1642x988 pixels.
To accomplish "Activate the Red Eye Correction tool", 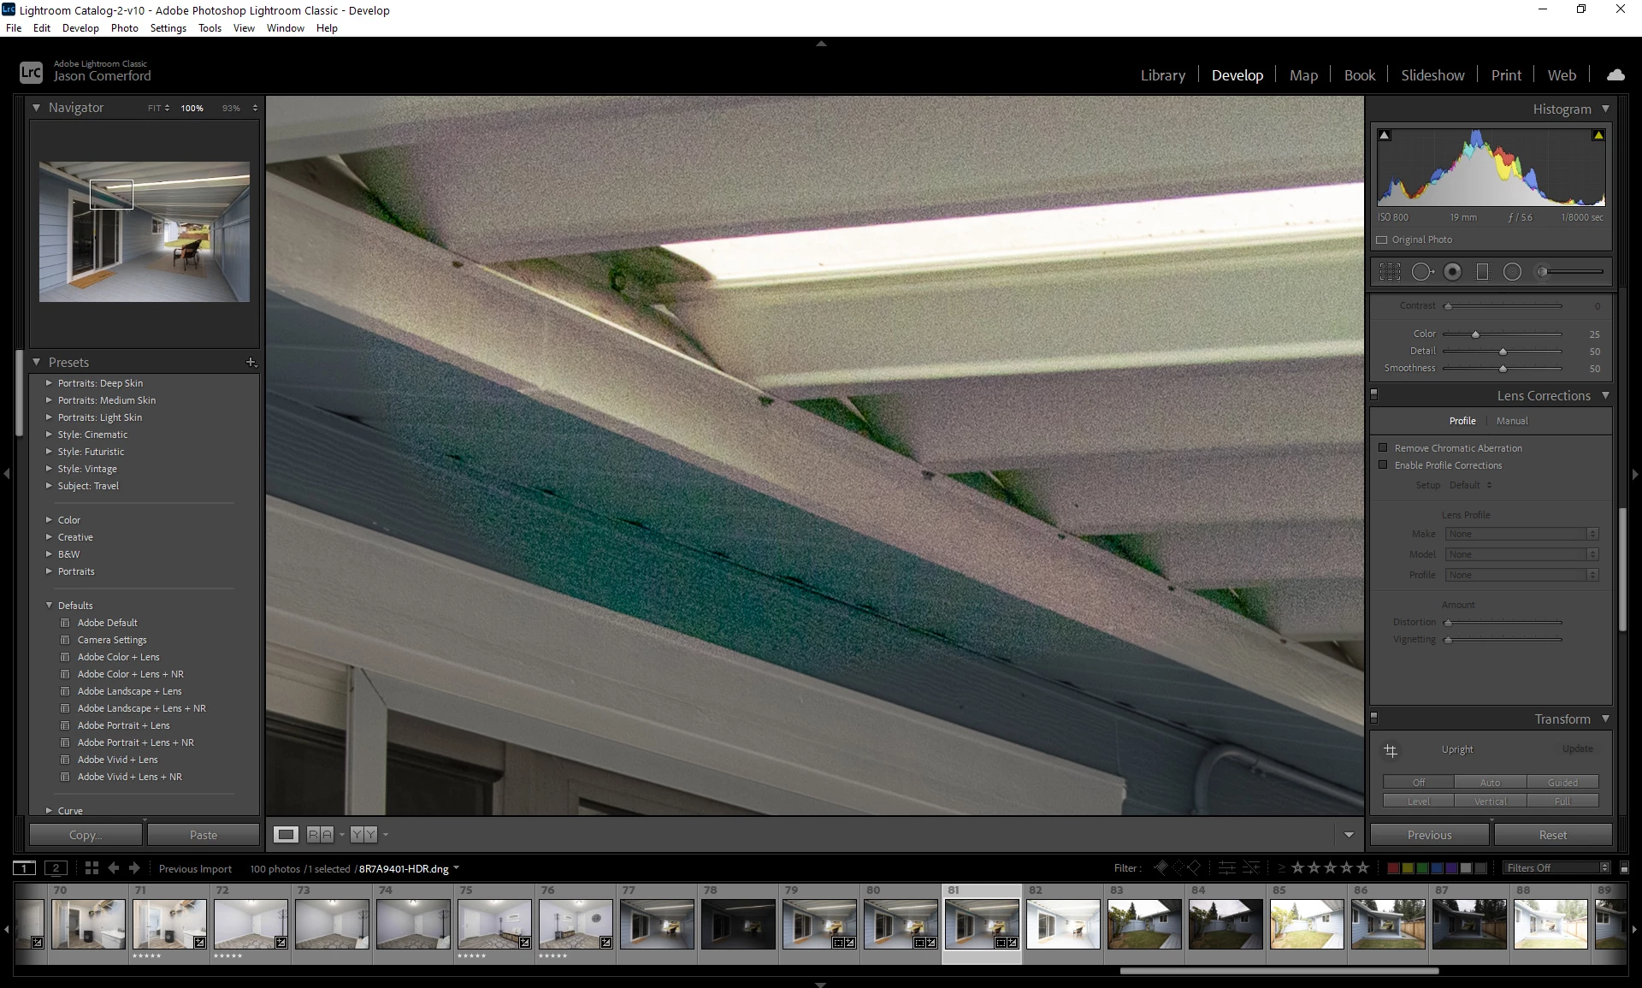I will [1452, 272].
